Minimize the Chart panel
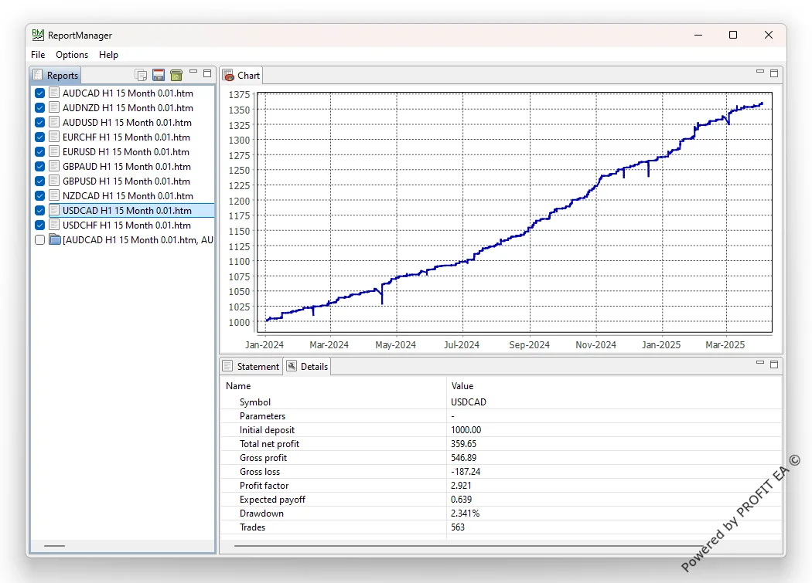This screenshot has height=583, width=812. coord(759,72)
